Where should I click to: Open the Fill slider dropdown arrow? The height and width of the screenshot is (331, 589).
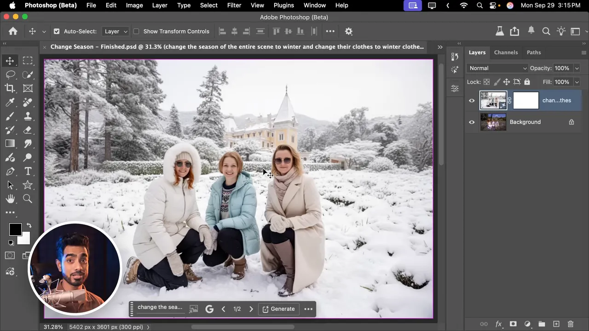point(577,82)
